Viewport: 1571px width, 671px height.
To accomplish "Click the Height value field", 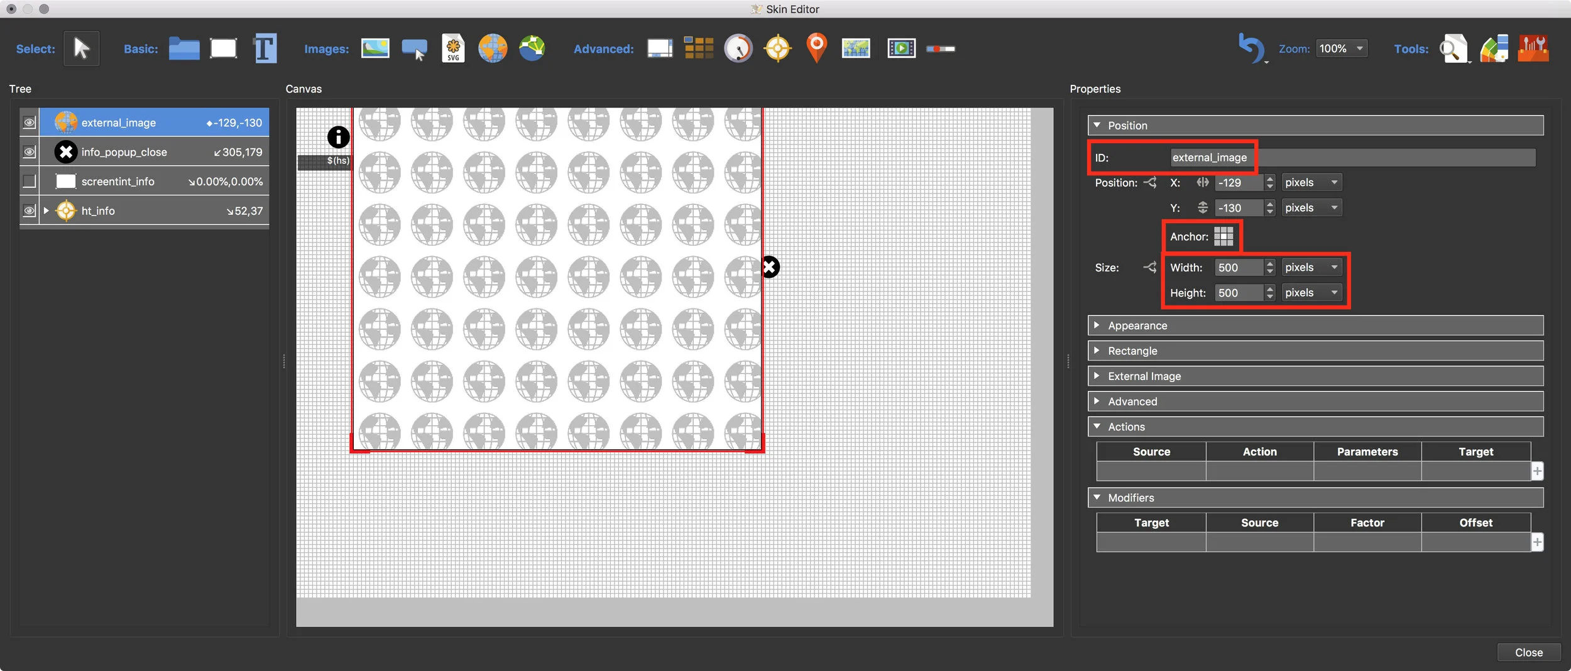I will click(x=1239, y=293).
